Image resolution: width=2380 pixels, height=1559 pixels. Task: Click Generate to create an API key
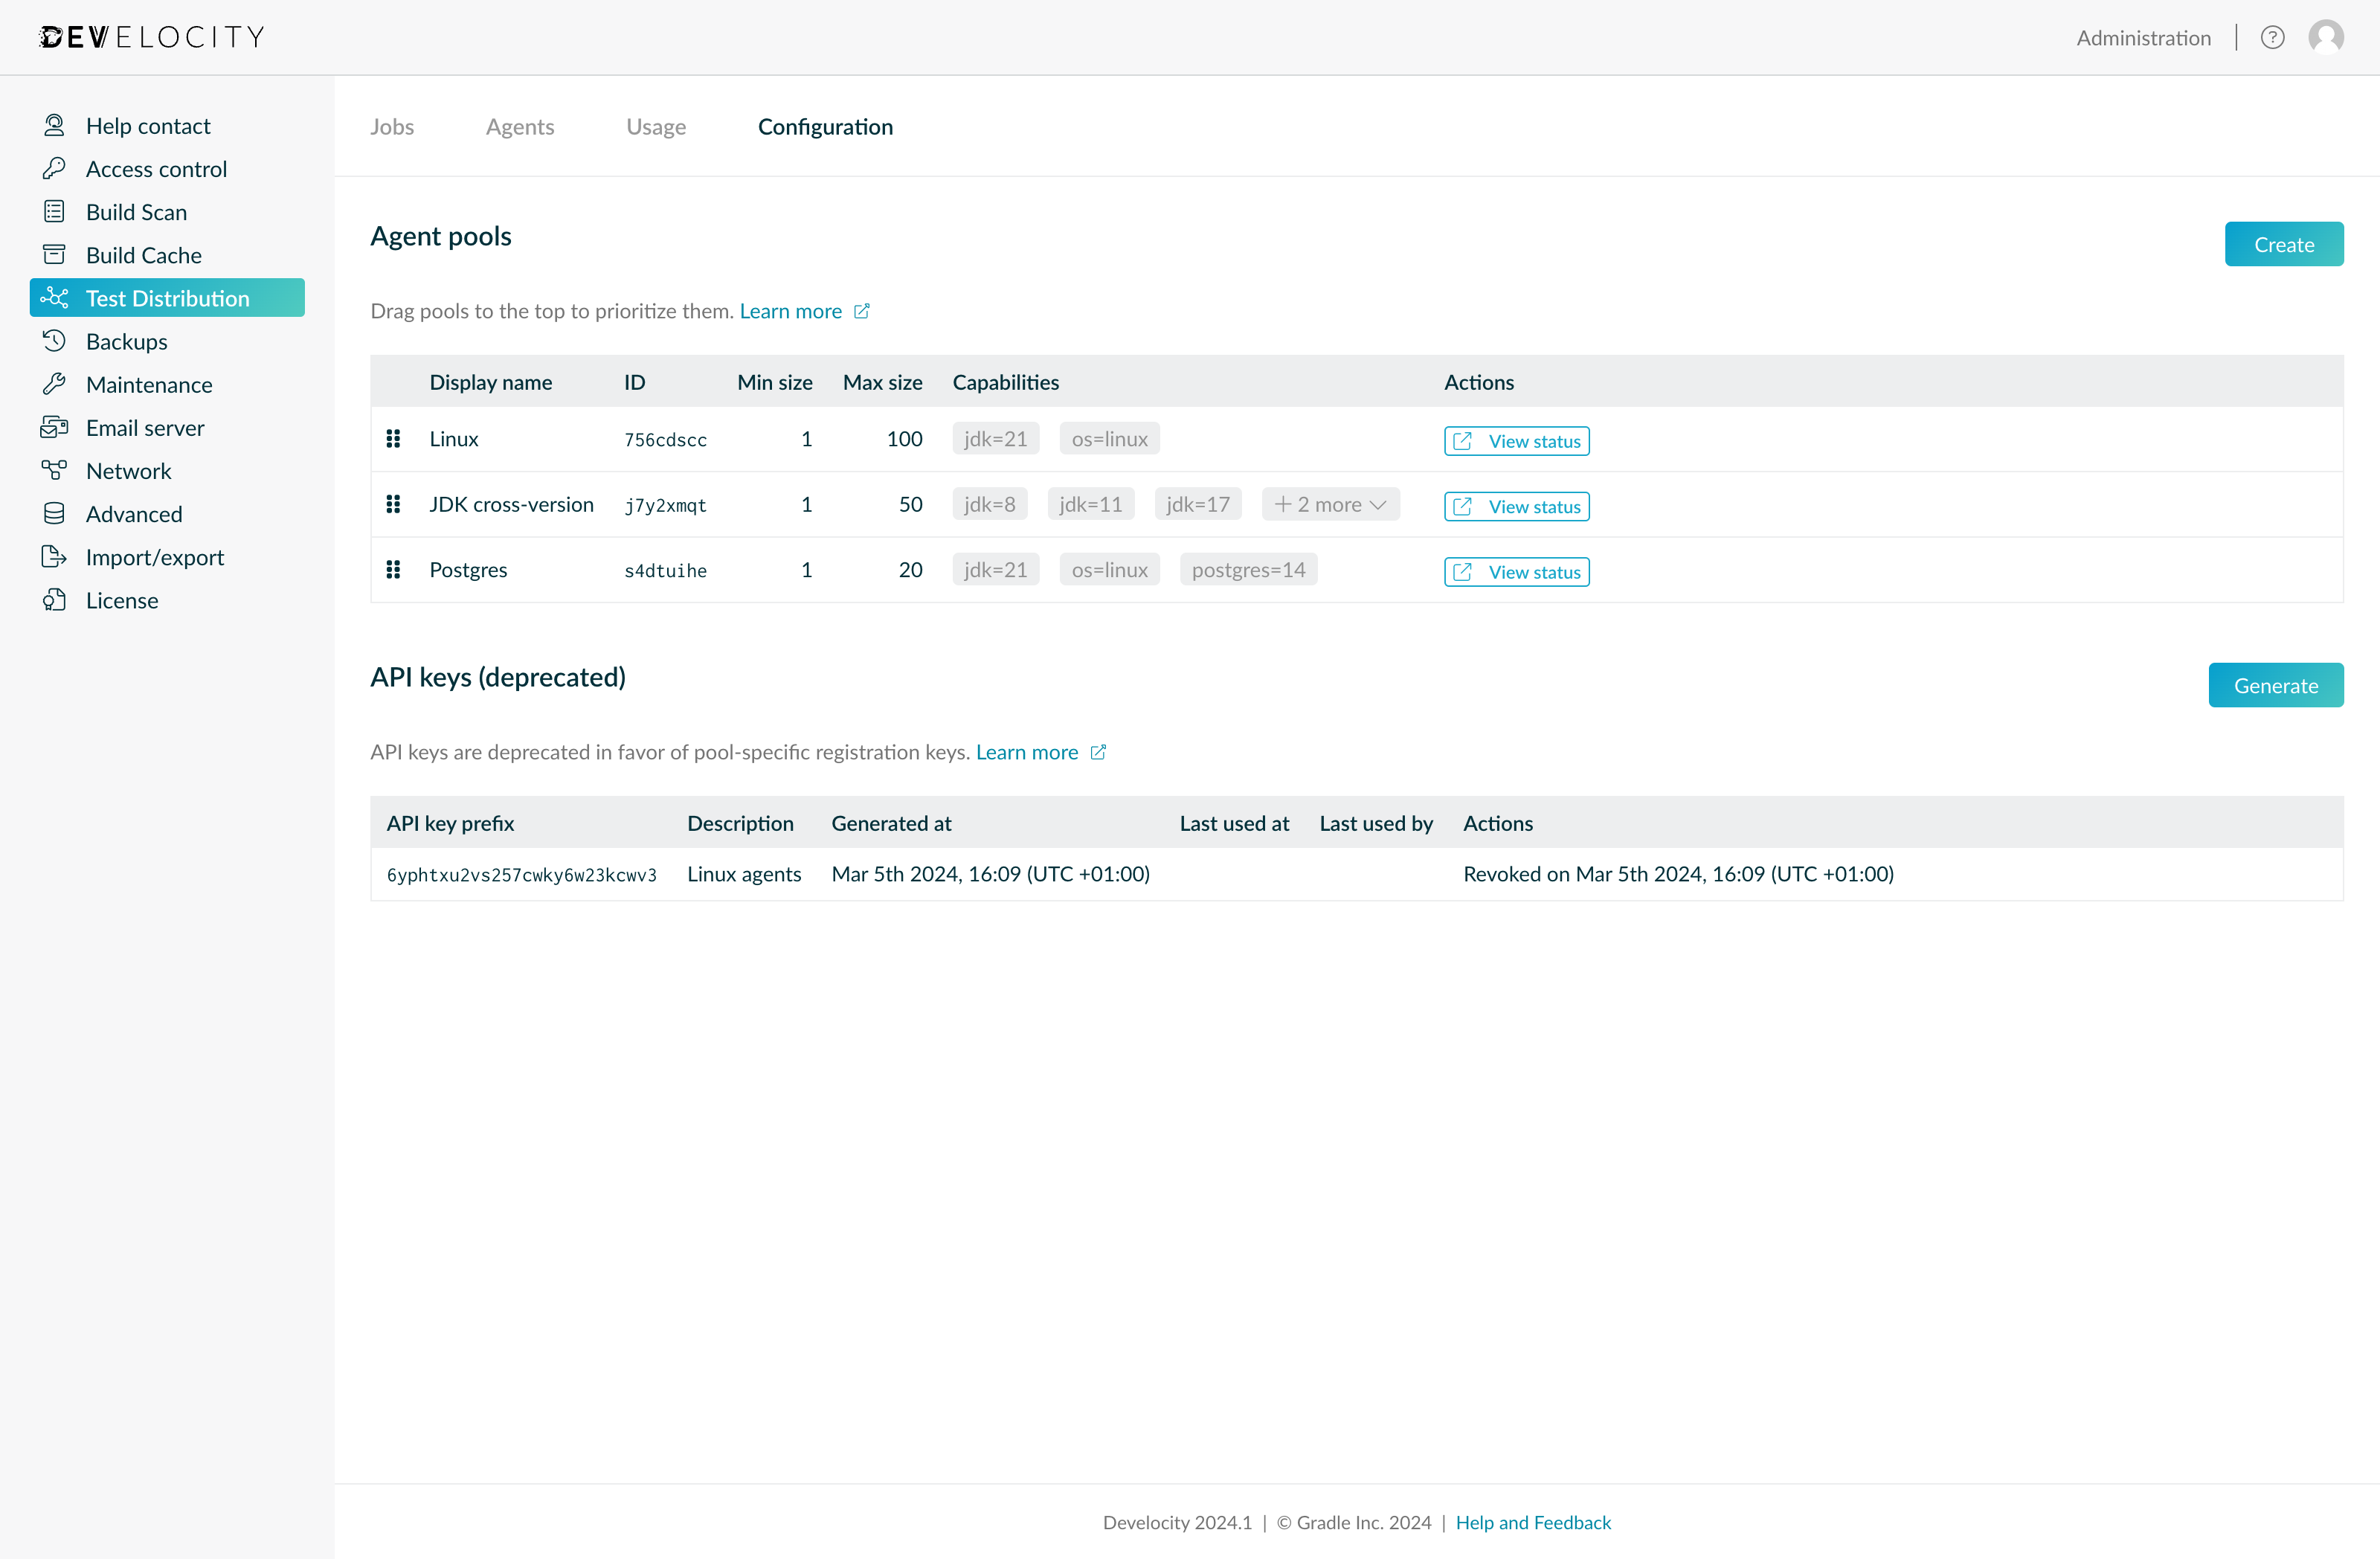coord(2276,685)
